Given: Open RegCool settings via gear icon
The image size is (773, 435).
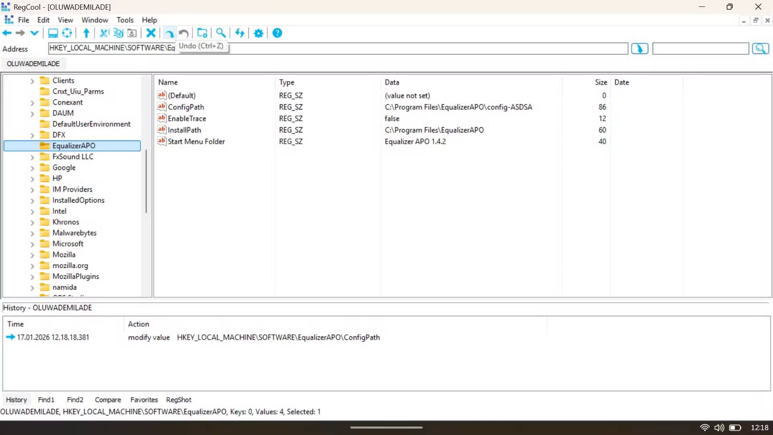Looking at the screenshot, I should pos(258,33).
